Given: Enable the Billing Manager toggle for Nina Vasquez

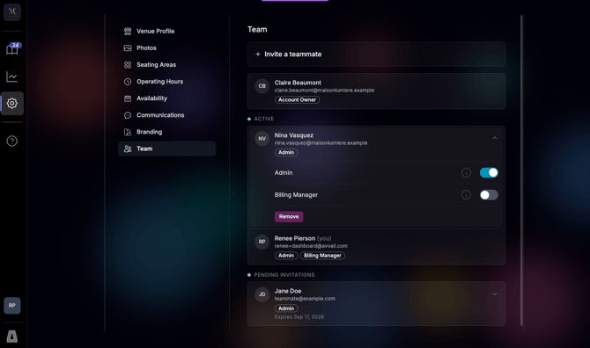Looking at the screenshot, I should 489,195.
